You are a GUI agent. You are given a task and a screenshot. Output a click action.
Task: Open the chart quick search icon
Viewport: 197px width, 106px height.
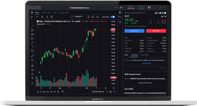(88, 17)
